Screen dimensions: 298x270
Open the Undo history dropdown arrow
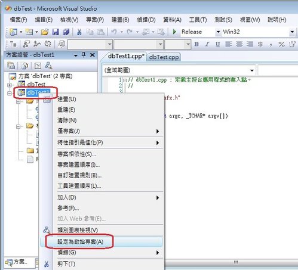[x=121, y=32]
